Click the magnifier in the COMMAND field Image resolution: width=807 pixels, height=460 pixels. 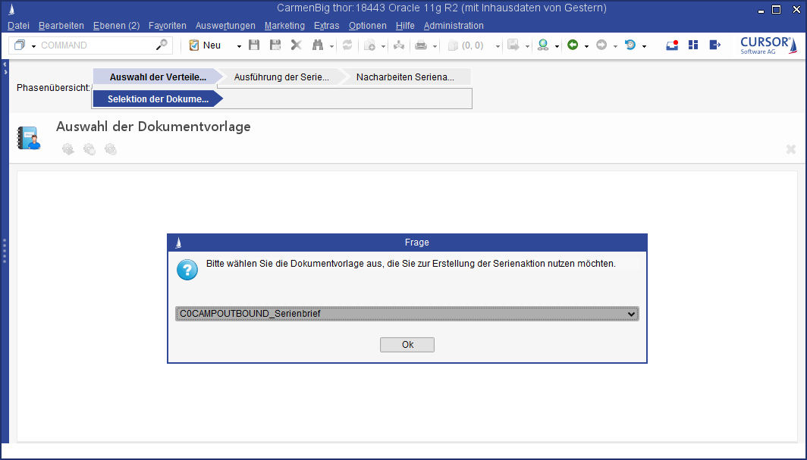(162, 45)
